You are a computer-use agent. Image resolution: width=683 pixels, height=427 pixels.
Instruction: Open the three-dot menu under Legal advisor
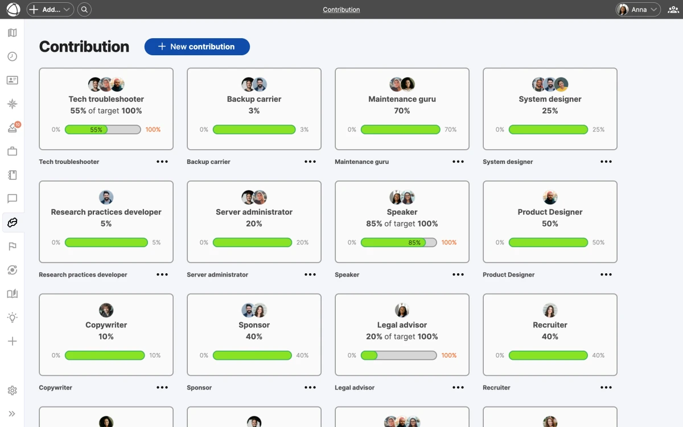pyautogui.click(x=458, y=388)
